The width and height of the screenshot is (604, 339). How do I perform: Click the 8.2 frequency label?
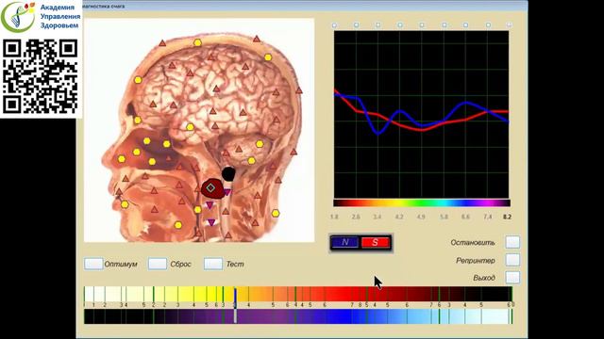coord(507,217)
